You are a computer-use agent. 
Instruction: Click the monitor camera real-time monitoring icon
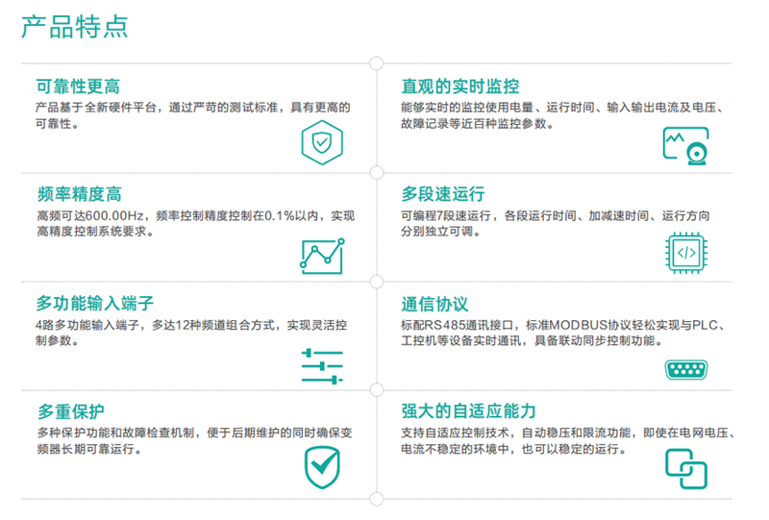click(x=685, y=146)
